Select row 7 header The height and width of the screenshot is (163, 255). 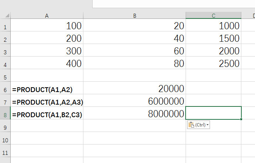click(x=5, y=101)
